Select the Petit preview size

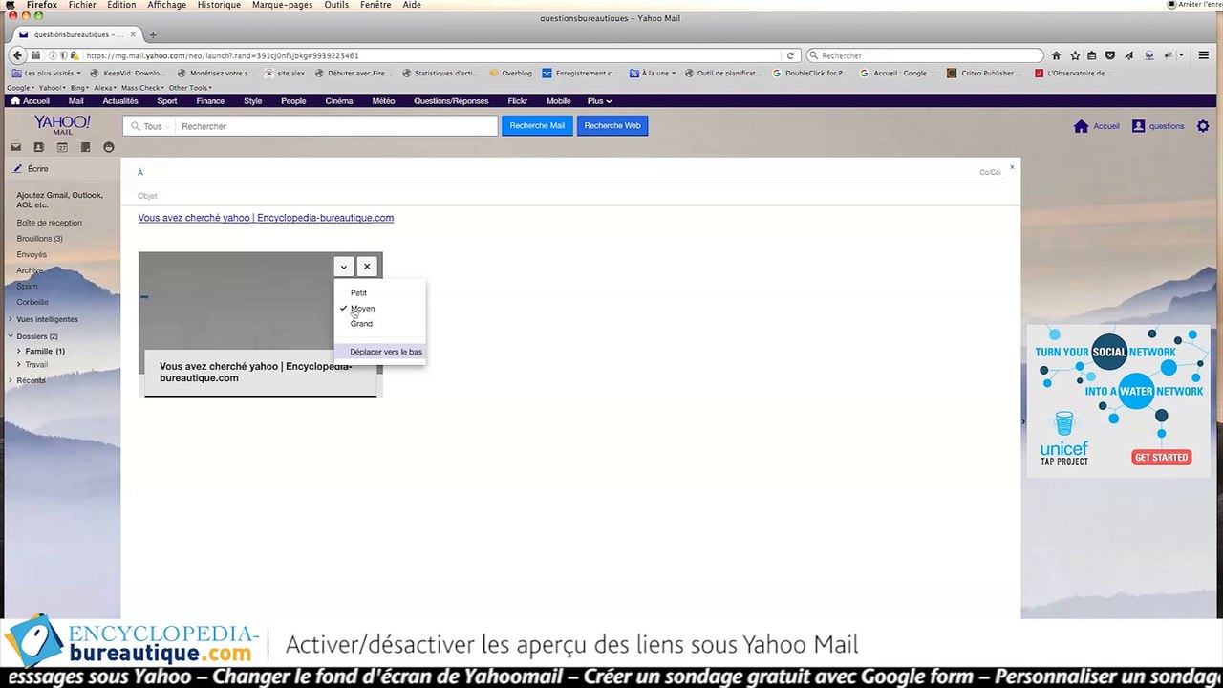pyautogui.click(x=358, y=293)
